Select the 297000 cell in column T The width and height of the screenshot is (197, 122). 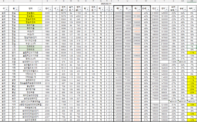pyautogui.click(x=118, y=38)
